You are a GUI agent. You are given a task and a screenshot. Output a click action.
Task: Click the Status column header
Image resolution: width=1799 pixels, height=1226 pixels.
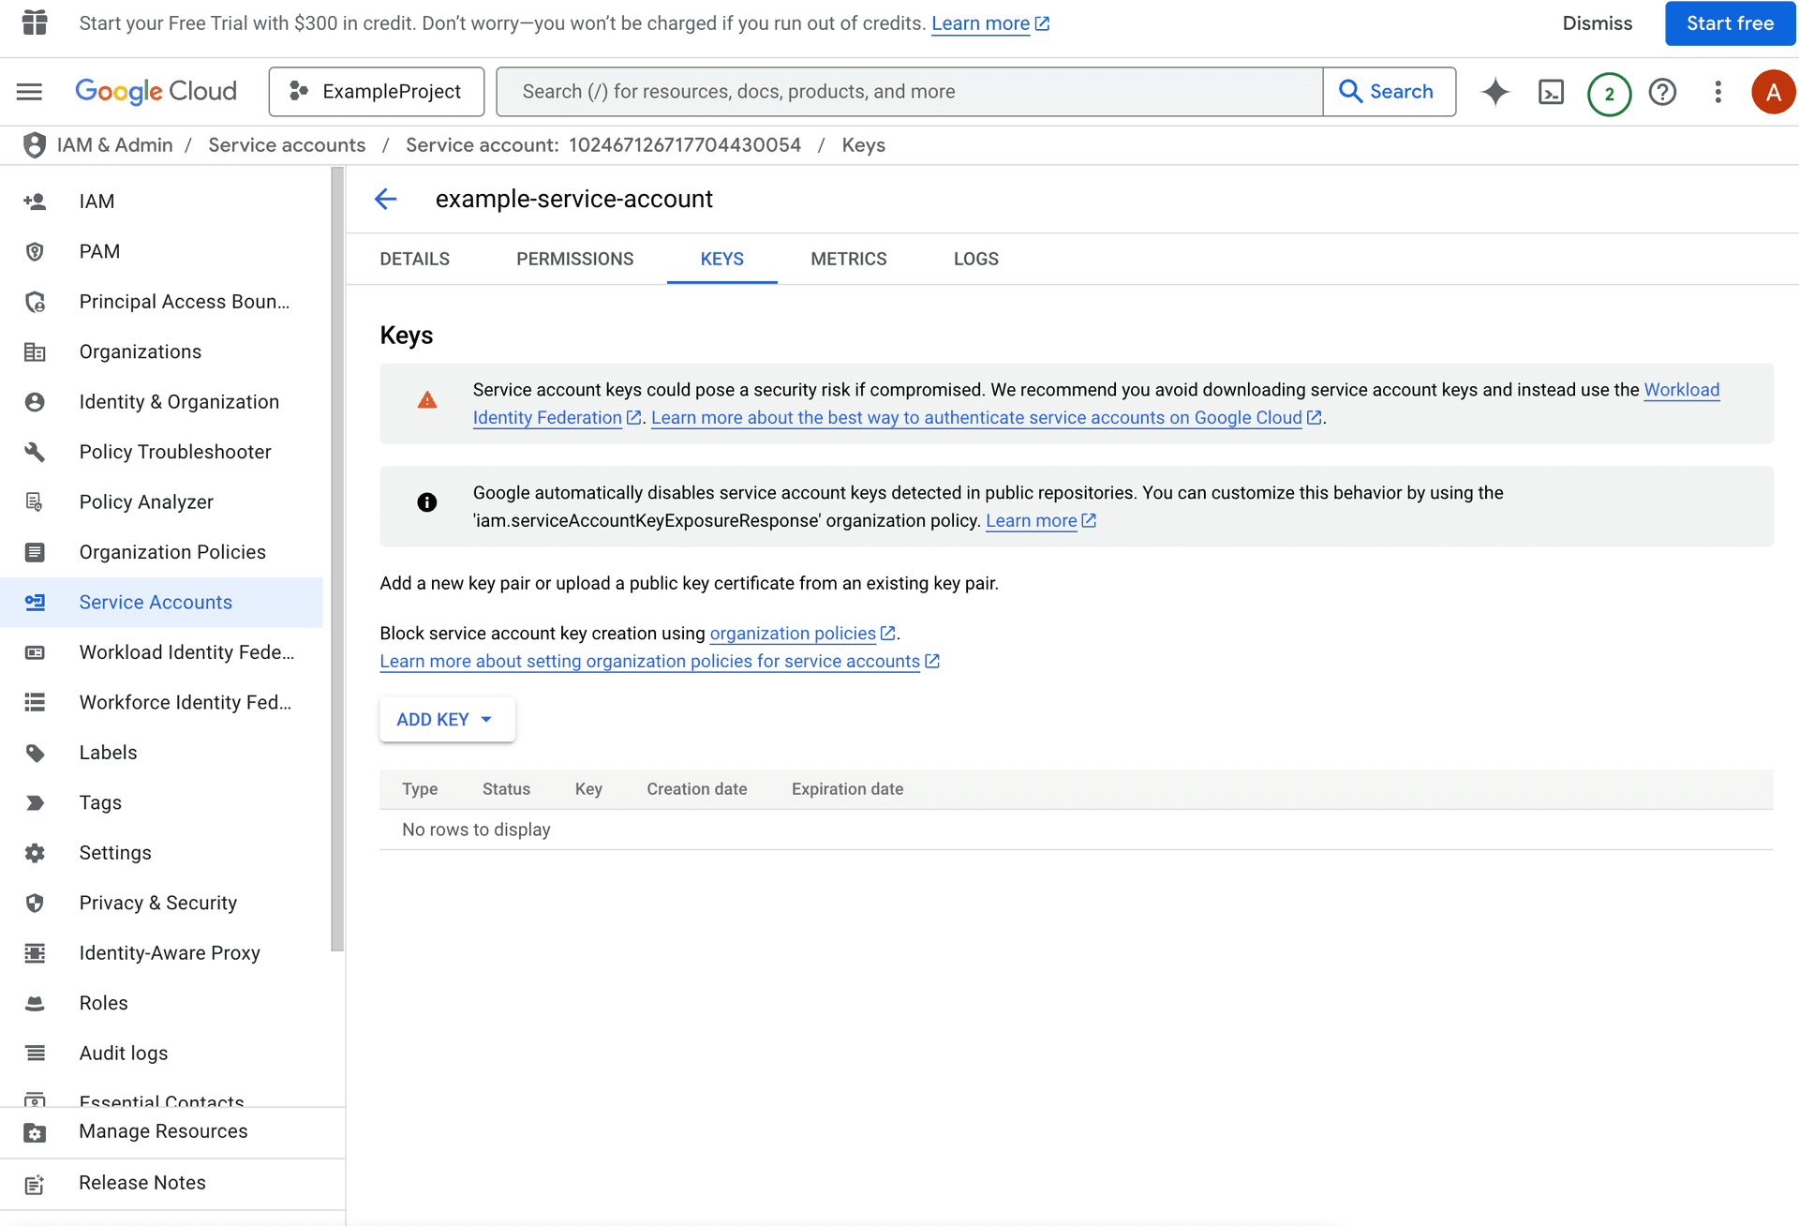point(506,789)
